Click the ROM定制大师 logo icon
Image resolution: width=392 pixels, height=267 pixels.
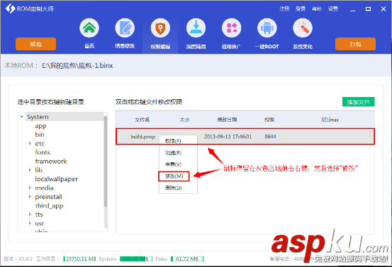[x=10, y=8]
